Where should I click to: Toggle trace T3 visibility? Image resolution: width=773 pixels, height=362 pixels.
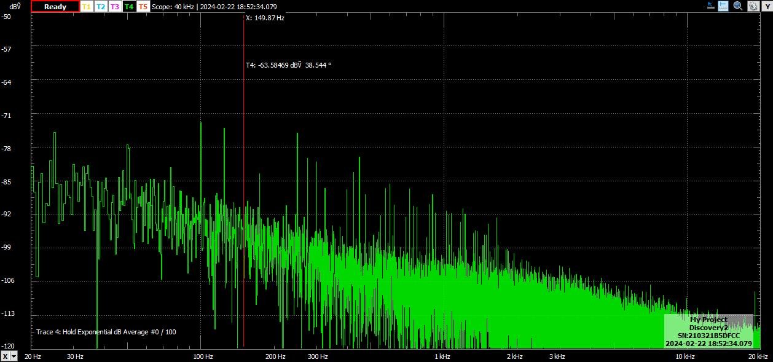(114, 7)
